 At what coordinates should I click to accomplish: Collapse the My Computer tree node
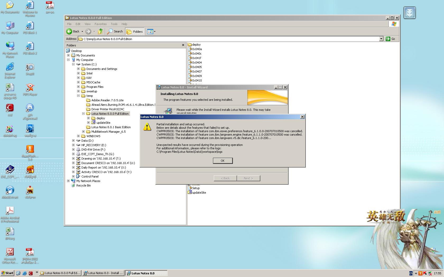(x=68, y=60)
